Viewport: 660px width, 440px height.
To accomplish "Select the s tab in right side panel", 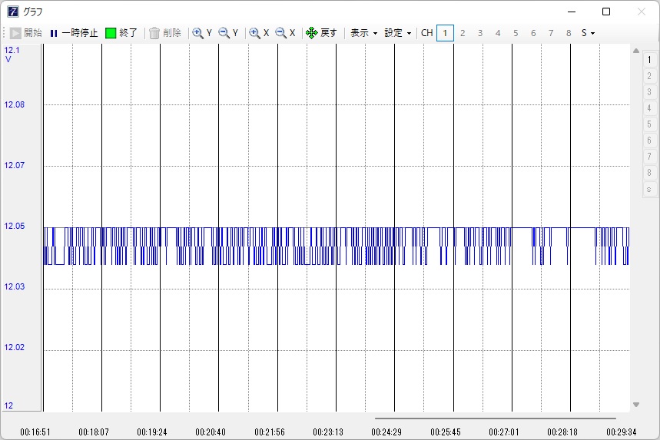I will tap(649, 189).
